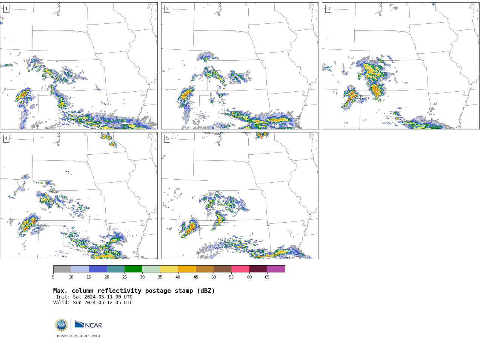The height and width of the screenshot is (340, 483).
Task: Click the colorbar tick label 15
Action: pyautogui.click(x=89, y=277)
